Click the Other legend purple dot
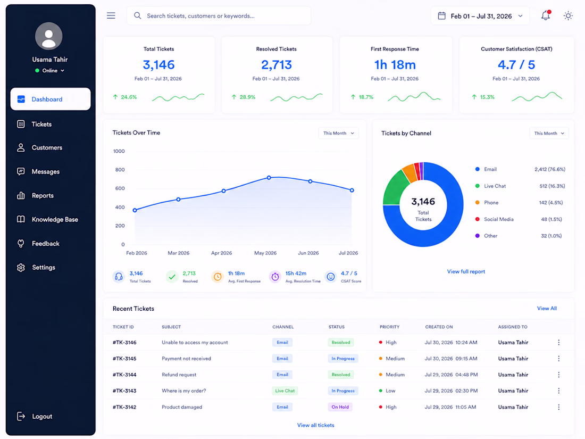Viewport: 585px width, 439px height. click(477, 236)
